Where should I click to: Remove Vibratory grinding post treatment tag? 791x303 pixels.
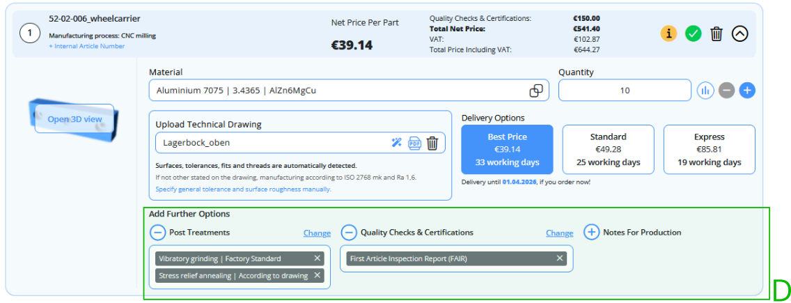pos(318,258)
